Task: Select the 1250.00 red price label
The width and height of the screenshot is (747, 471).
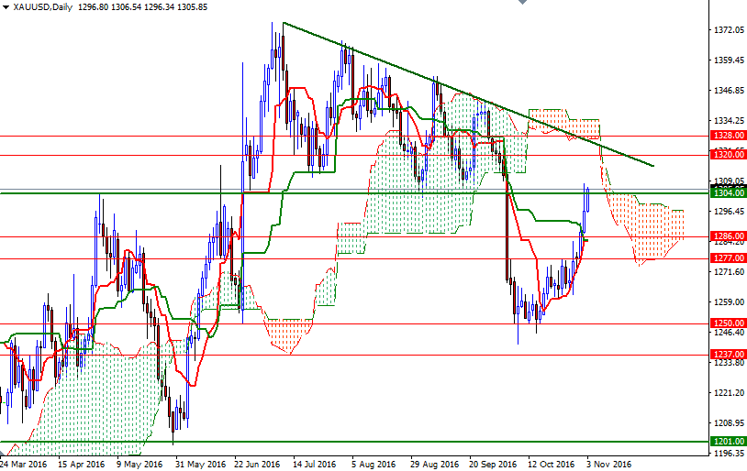Action: pos(728,323)
